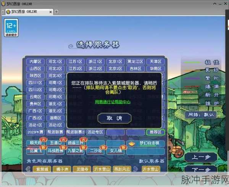Select the 2023PK赛 region

35,132
